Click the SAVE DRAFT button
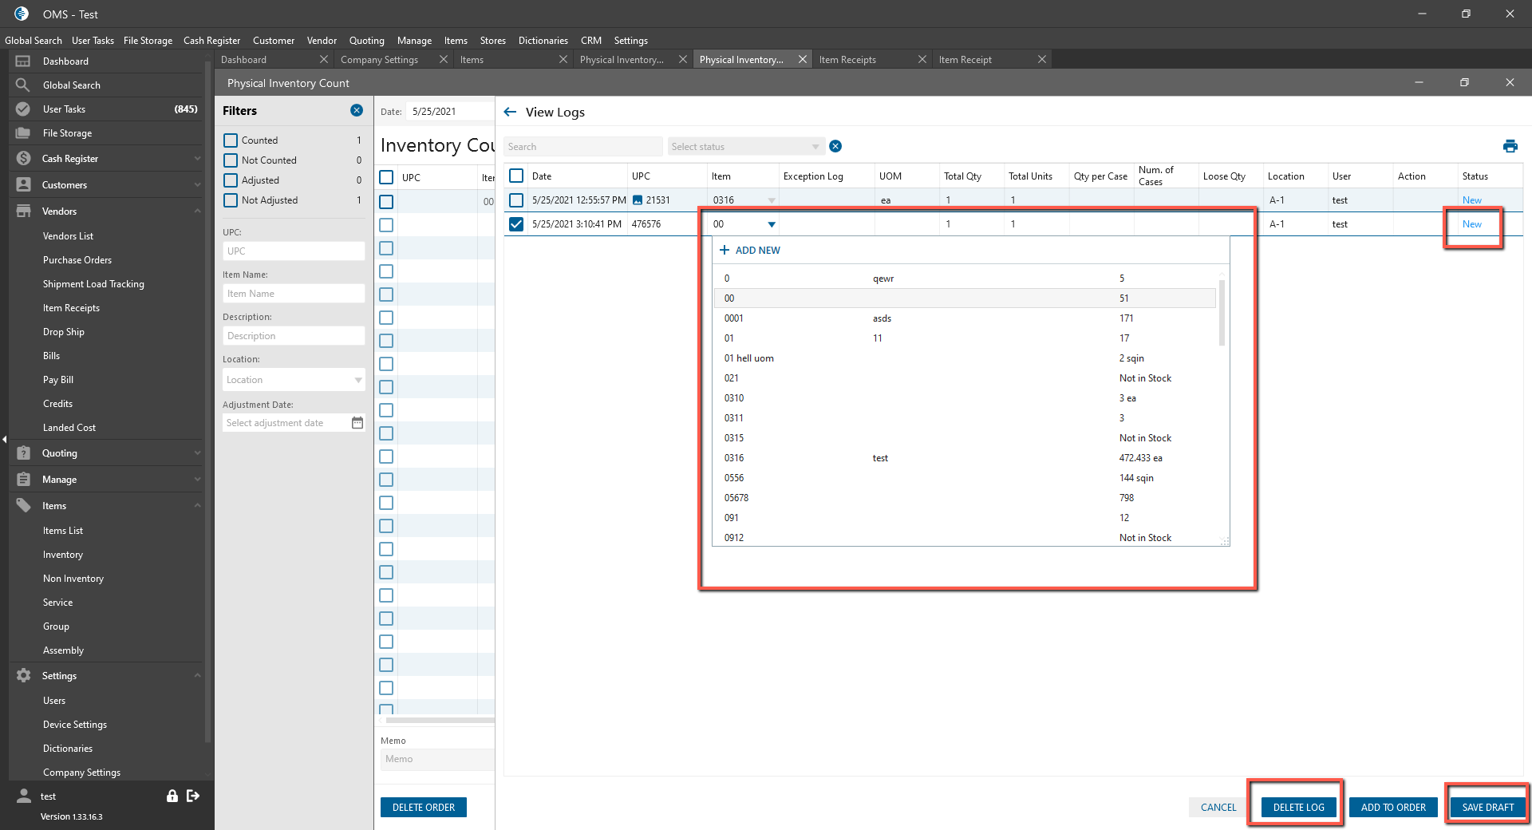Image resolution: width=1532 pixels, height=830 pixels. (1487, 807)
